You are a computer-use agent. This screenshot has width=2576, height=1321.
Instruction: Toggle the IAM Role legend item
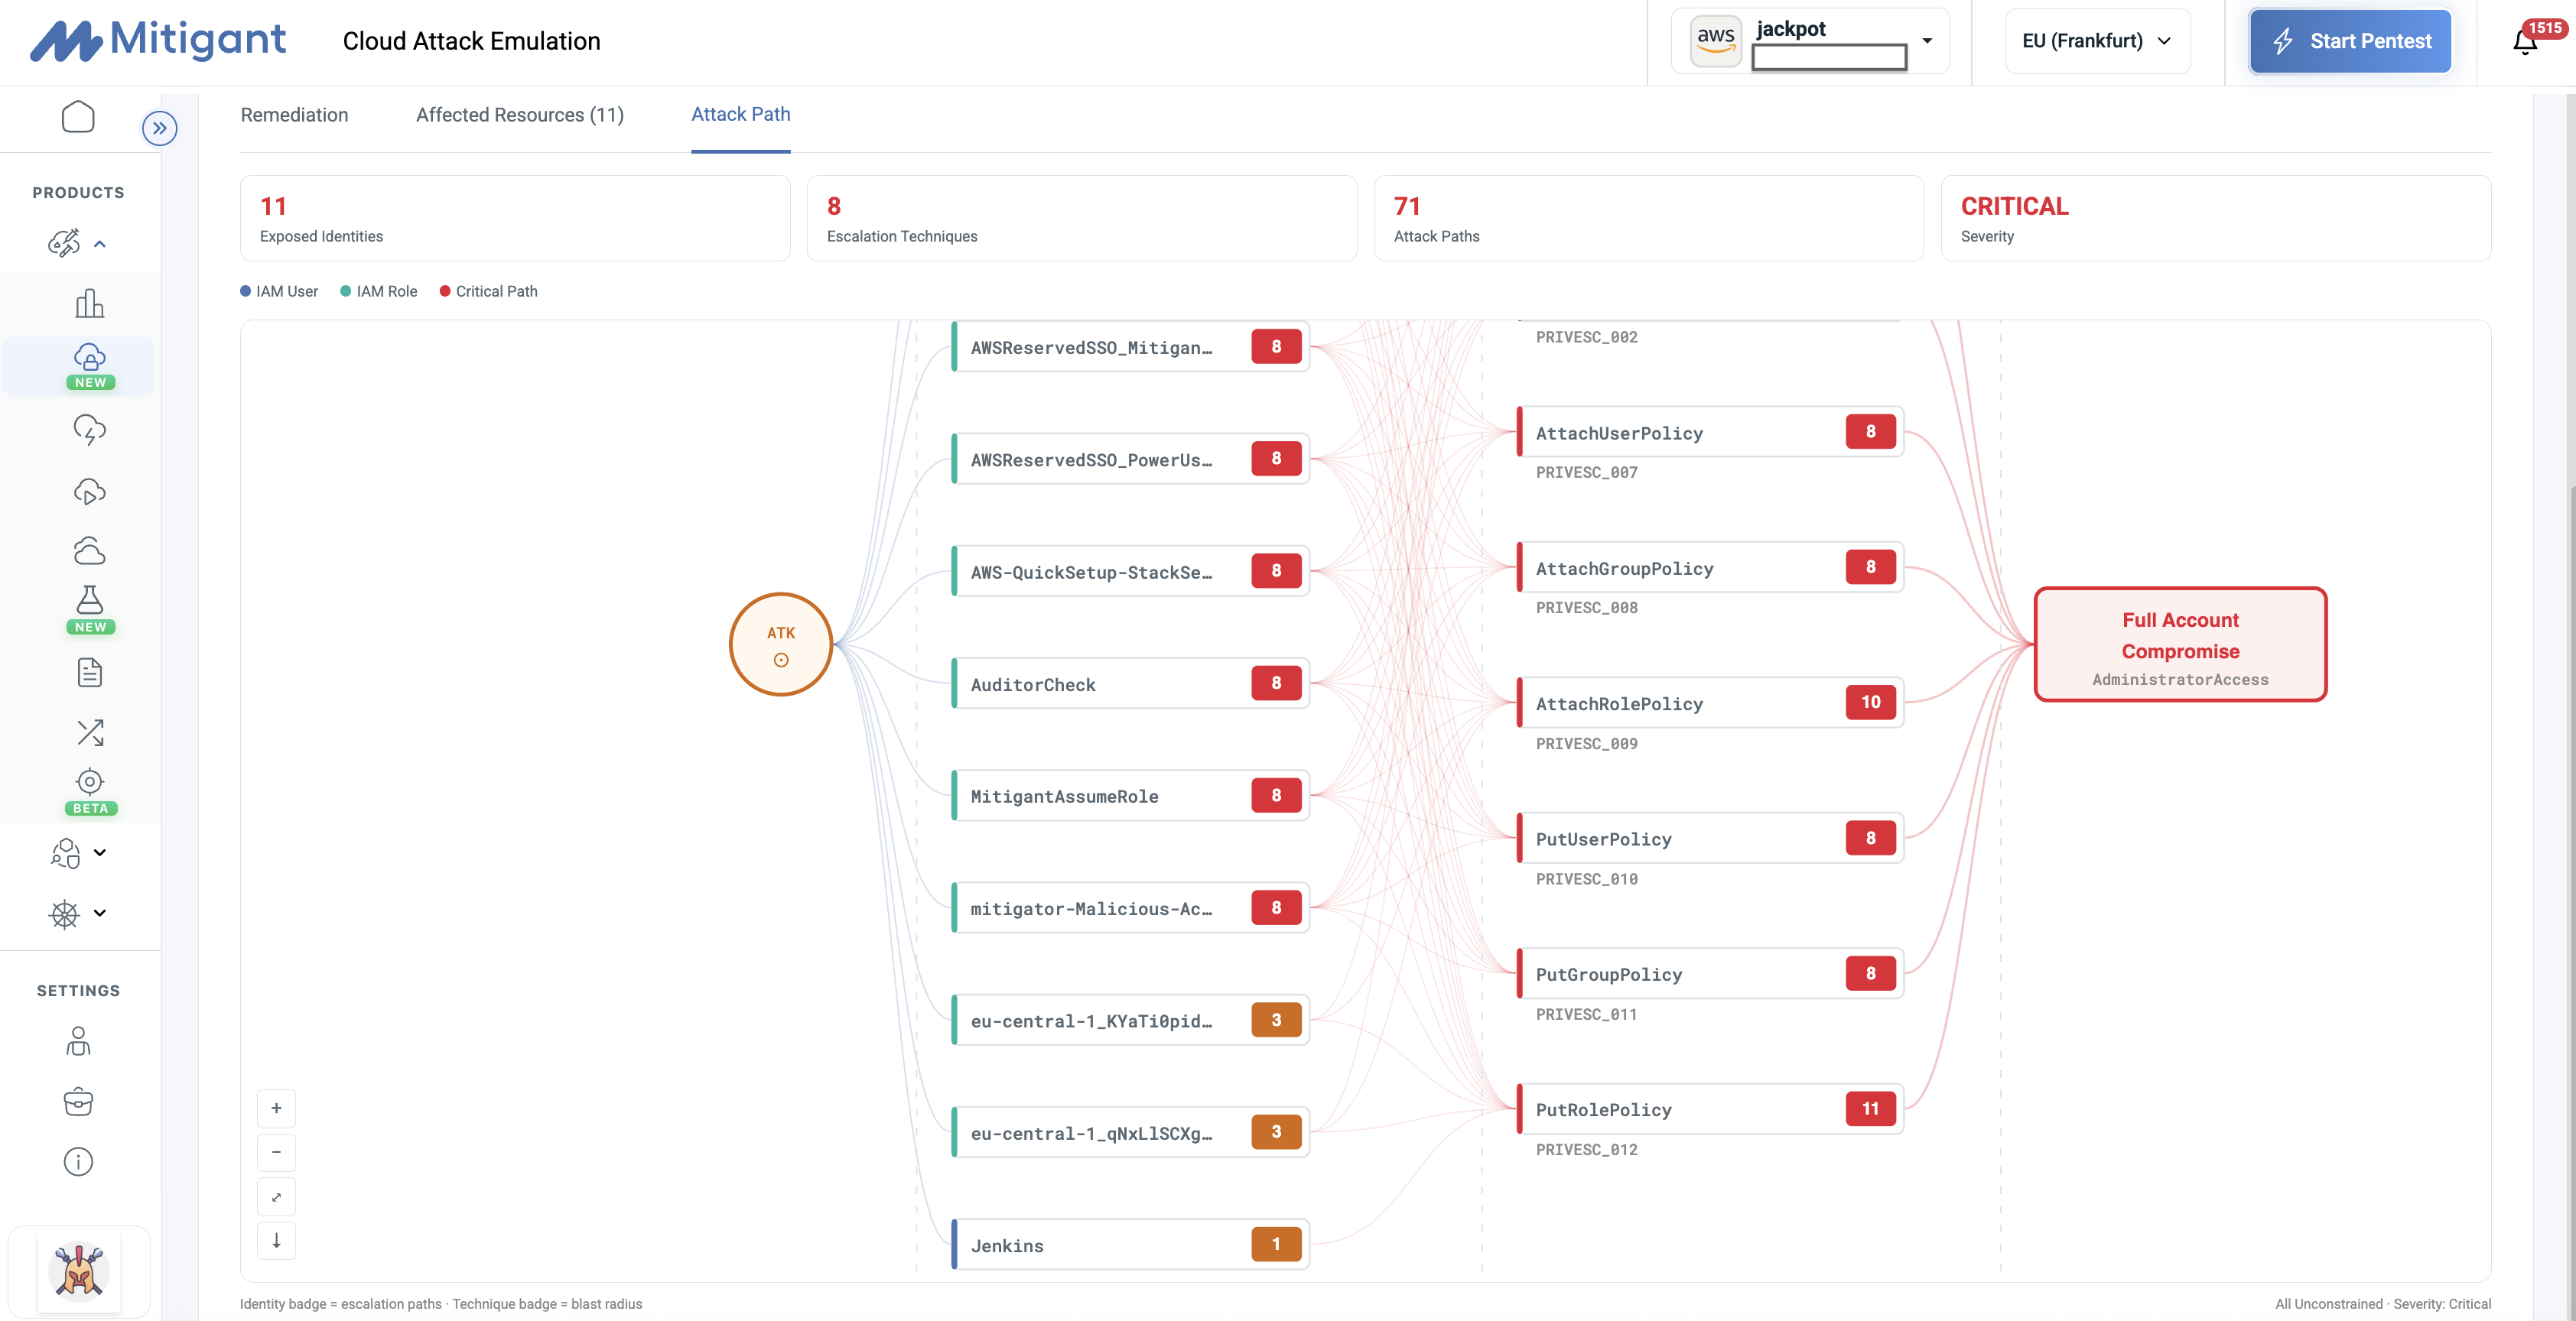(x=378, y=290)
